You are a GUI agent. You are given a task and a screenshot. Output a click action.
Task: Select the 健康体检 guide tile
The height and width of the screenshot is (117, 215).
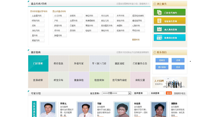pos(79,80)
